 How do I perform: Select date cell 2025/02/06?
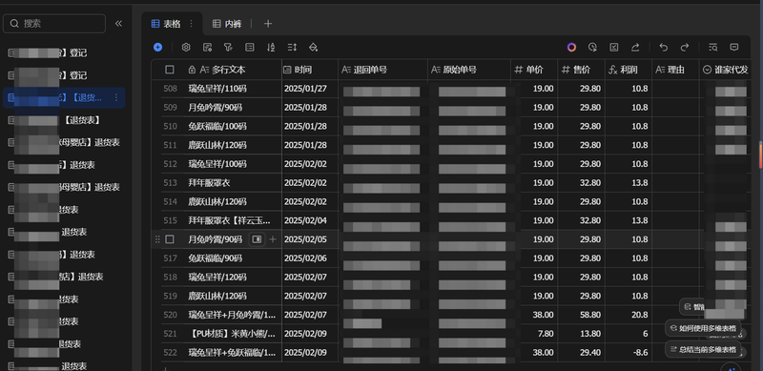point(310,258)
